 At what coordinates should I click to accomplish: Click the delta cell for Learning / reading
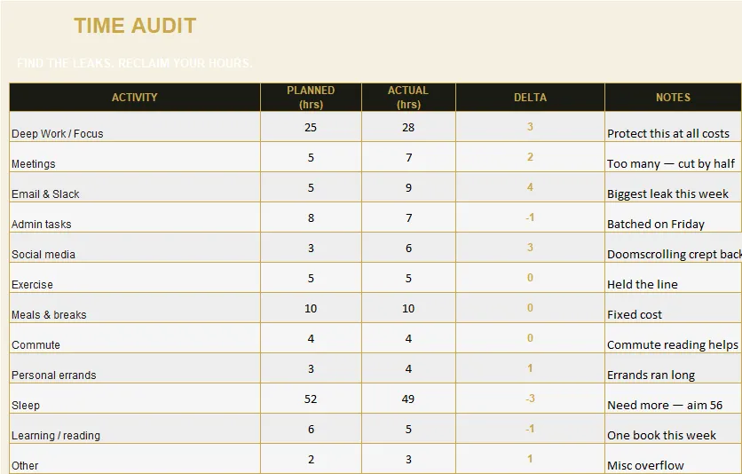530,429
